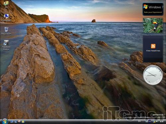Select the Computer desktop icon
This screenshot has height=124, width=166.
[x=6, y=18]
